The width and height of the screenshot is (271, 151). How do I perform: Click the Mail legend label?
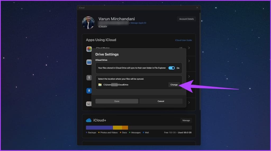point(147,133)
